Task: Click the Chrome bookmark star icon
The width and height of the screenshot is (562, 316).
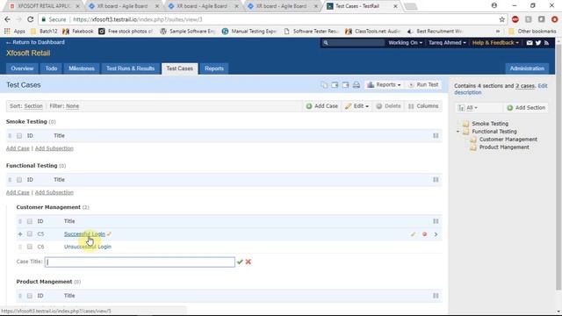Action: tap(501, 19)
